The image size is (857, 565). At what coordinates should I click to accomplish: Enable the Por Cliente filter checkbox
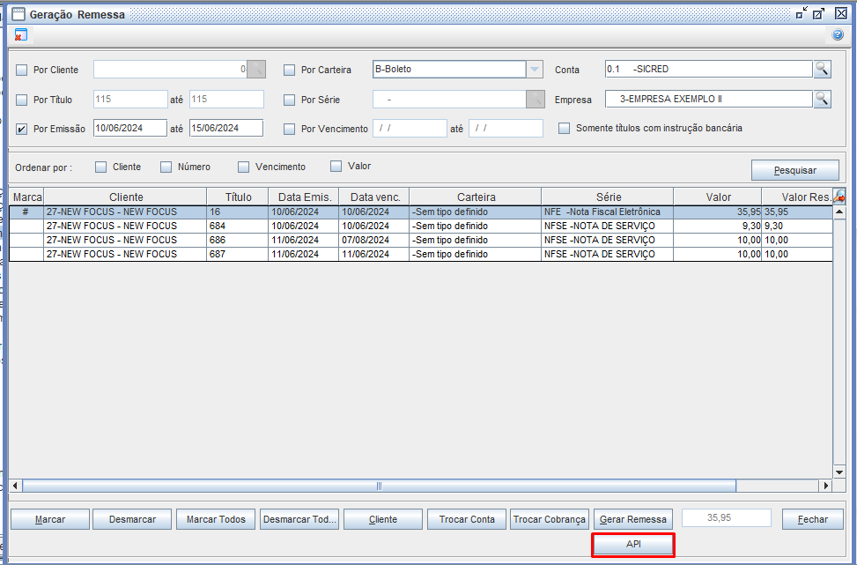click(21, 70)
